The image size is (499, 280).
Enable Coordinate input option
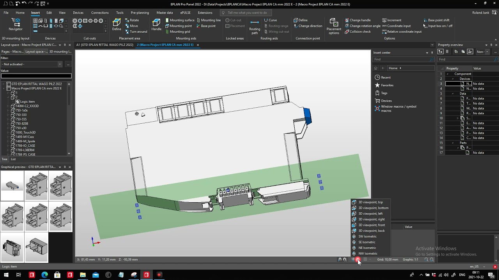pyautogui.click(x=396, y=26)
